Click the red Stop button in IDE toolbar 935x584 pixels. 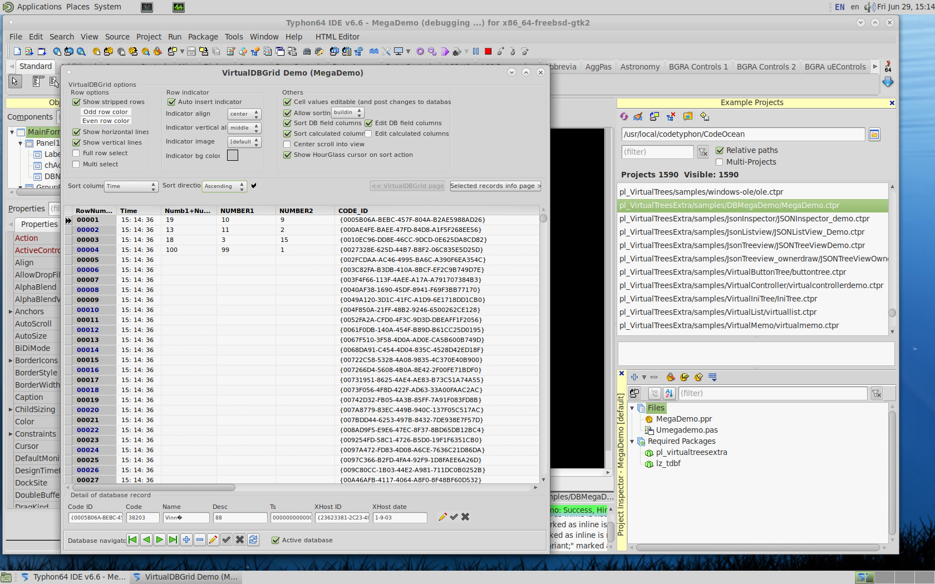pyautogui.click(x=488, y=51)
